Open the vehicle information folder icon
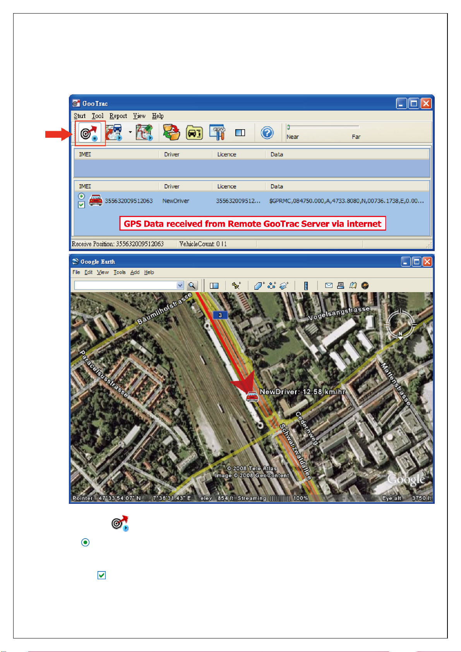The height and width of the screenshot is (652, 461). tap(194, 133)
